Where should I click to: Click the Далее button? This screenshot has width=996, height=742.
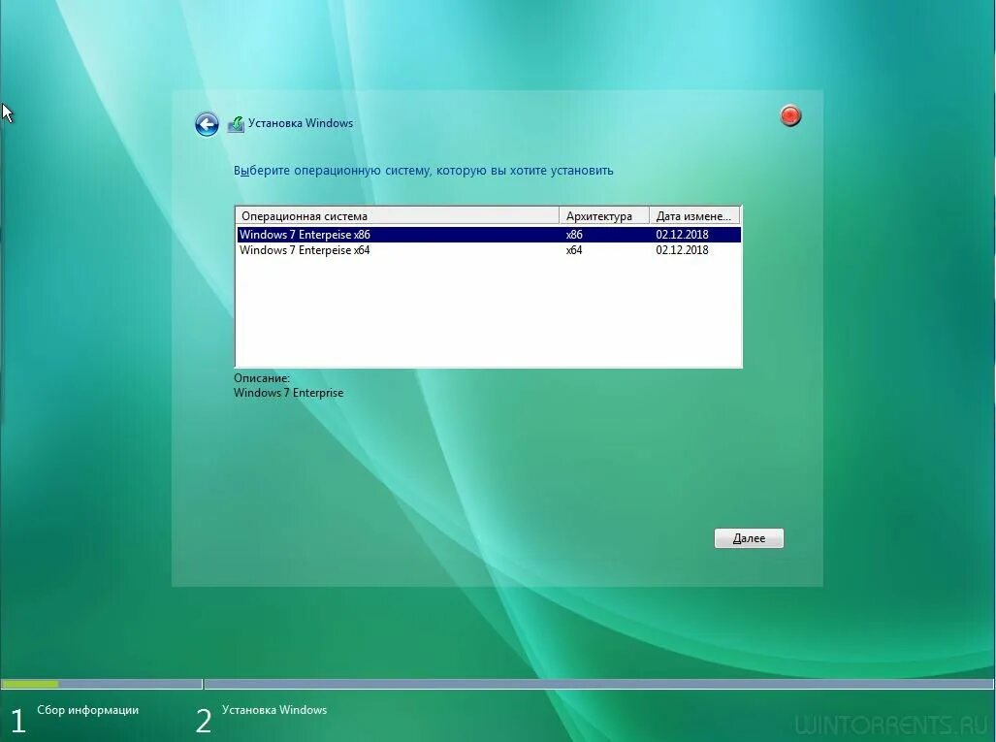pos(749,538)
